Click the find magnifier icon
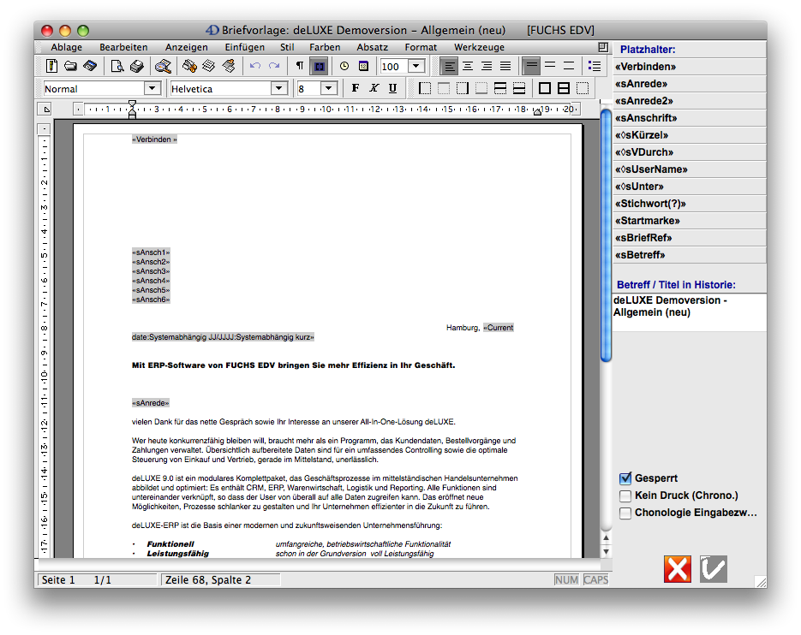The height and width of the screenshot is (635, 801). (163, 66)
